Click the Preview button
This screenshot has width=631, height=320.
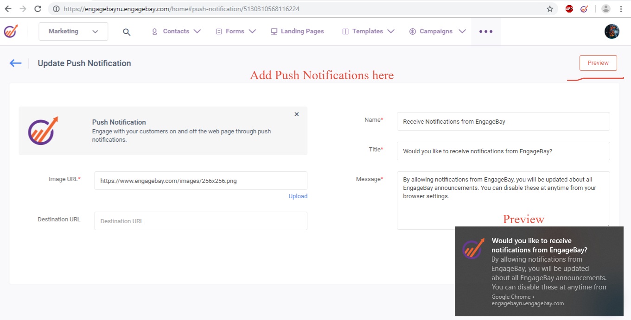coord(598,63)
